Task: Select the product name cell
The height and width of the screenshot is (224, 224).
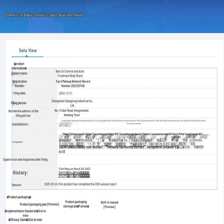Action: coord(70,73)
